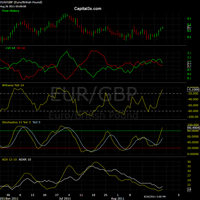Click the -5.1006 Williams %R value box

(193, 89)
